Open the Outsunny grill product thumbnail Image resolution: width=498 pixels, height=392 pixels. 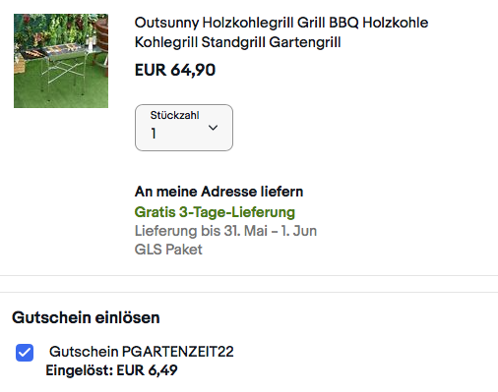click(x=61, y=61)
